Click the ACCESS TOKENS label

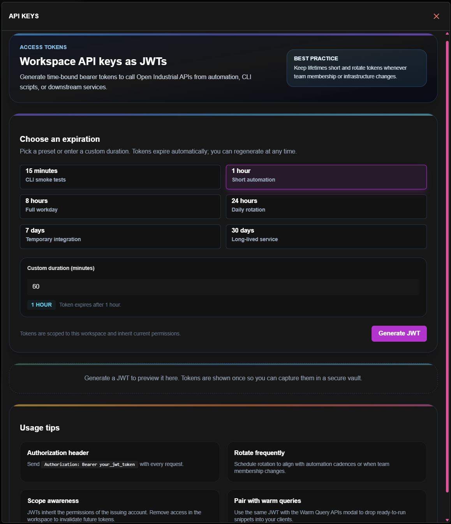point(43,47)
